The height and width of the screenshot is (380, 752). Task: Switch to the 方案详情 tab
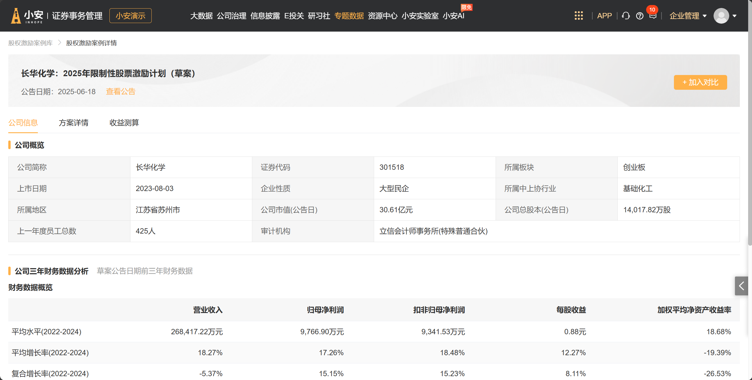point(74,123)
